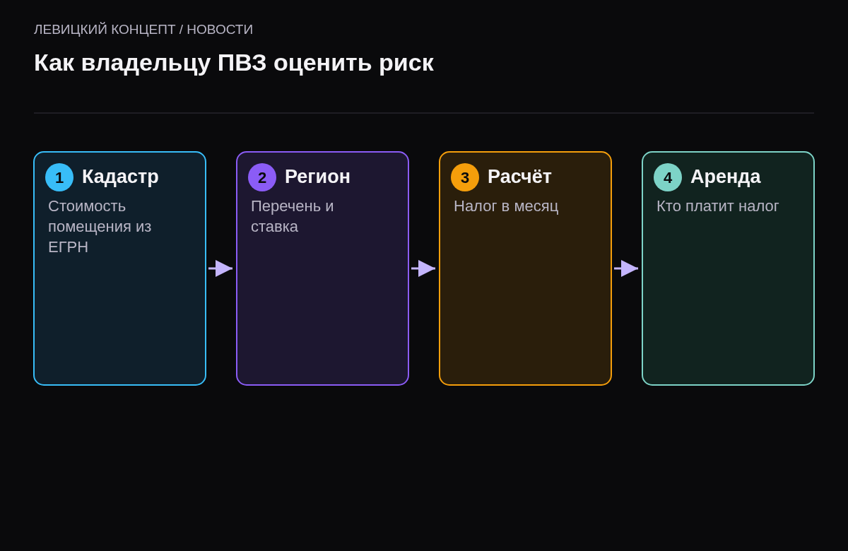Select the Расчёт card heading
The width and height of the screenshot is (848, 551).
pyautogui.click(x=519, y=177)
